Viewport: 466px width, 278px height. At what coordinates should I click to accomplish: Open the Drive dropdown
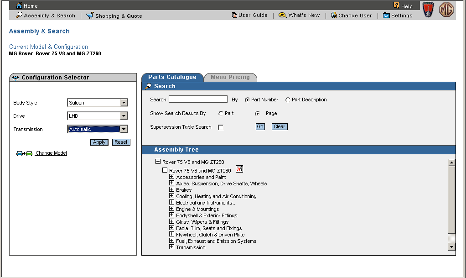tap(124, 116)
